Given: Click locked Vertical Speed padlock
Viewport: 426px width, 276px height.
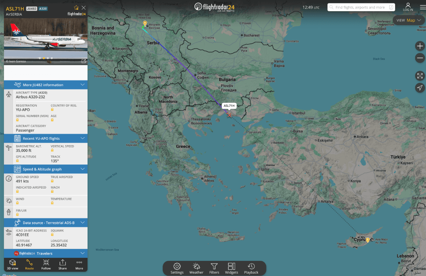Looking at the screenshot, I should [x=52, y=150].
